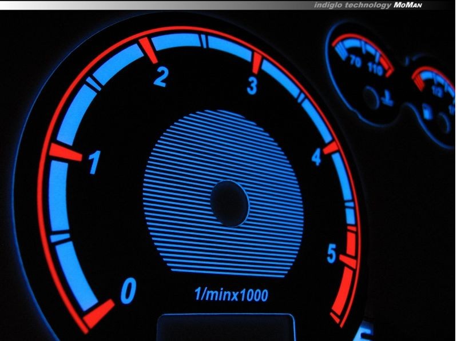Click the numeral 4 on the rev dial
Screen dimensions: 457x341
point(316,157)
